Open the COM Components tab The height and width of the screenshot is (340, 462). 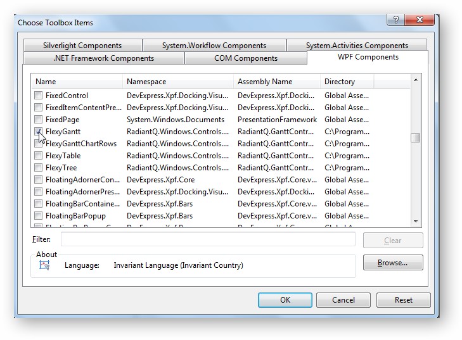pos(245,58)
